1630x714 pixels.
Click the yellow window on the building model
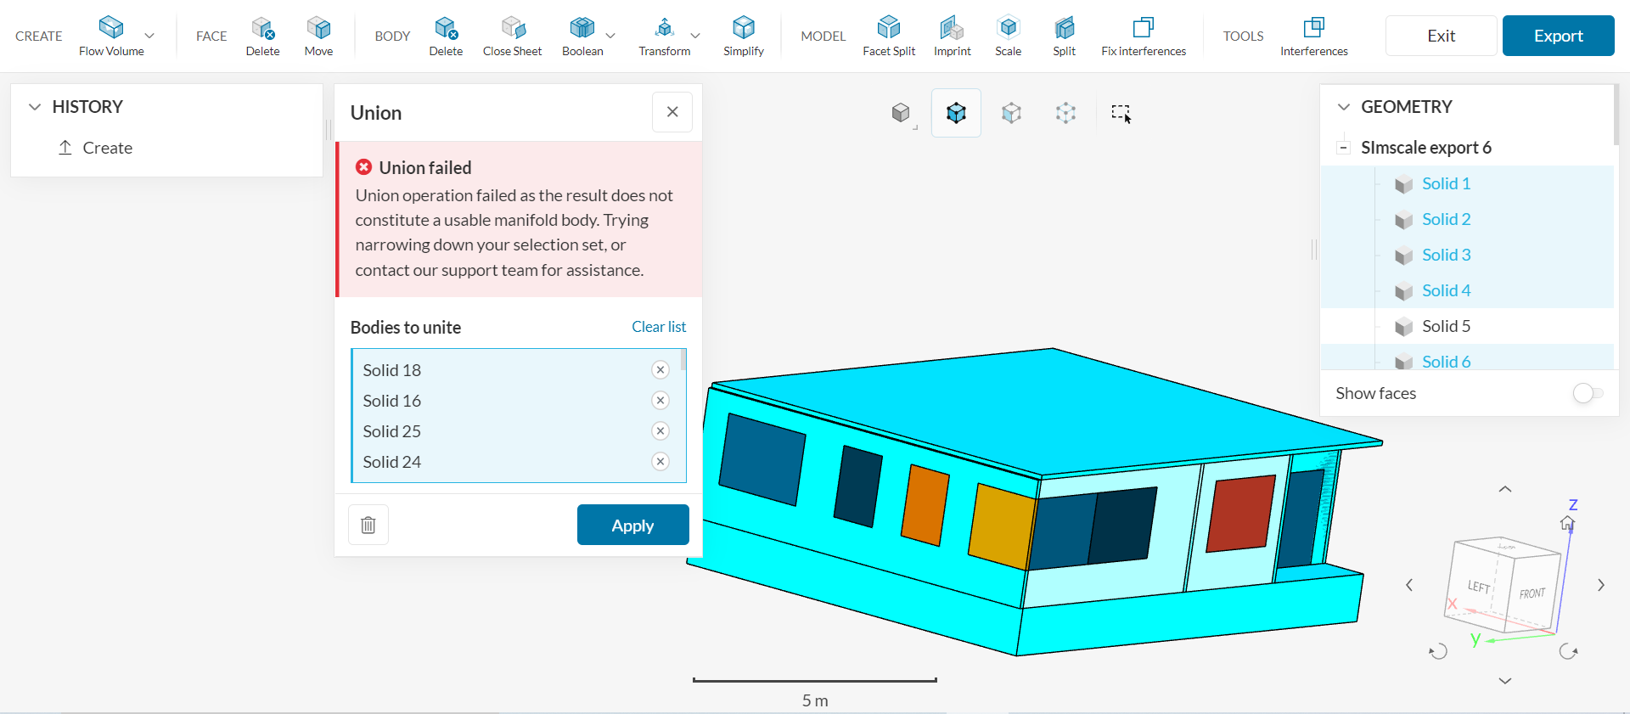tap(1002, 526)
